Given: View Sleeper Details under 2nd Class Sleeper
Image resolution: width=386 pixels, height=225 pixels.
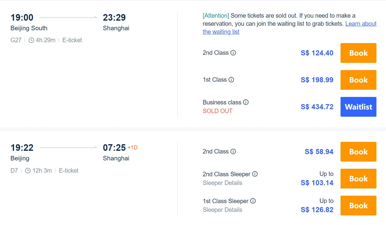Looking at the screenshot, I should coord(222,183).
